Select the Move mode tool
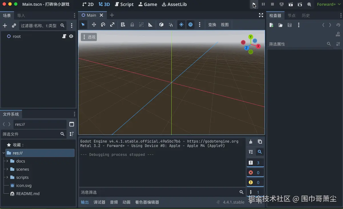This screenshot has width=343, height=209. [94, 25]
